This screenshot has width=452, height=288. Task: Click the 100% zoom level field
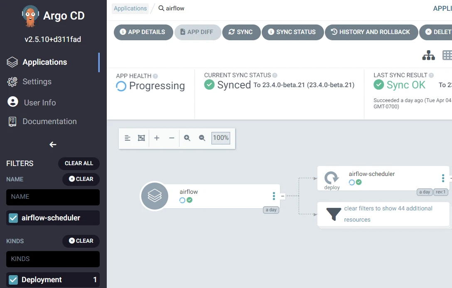tap(221, 138)
